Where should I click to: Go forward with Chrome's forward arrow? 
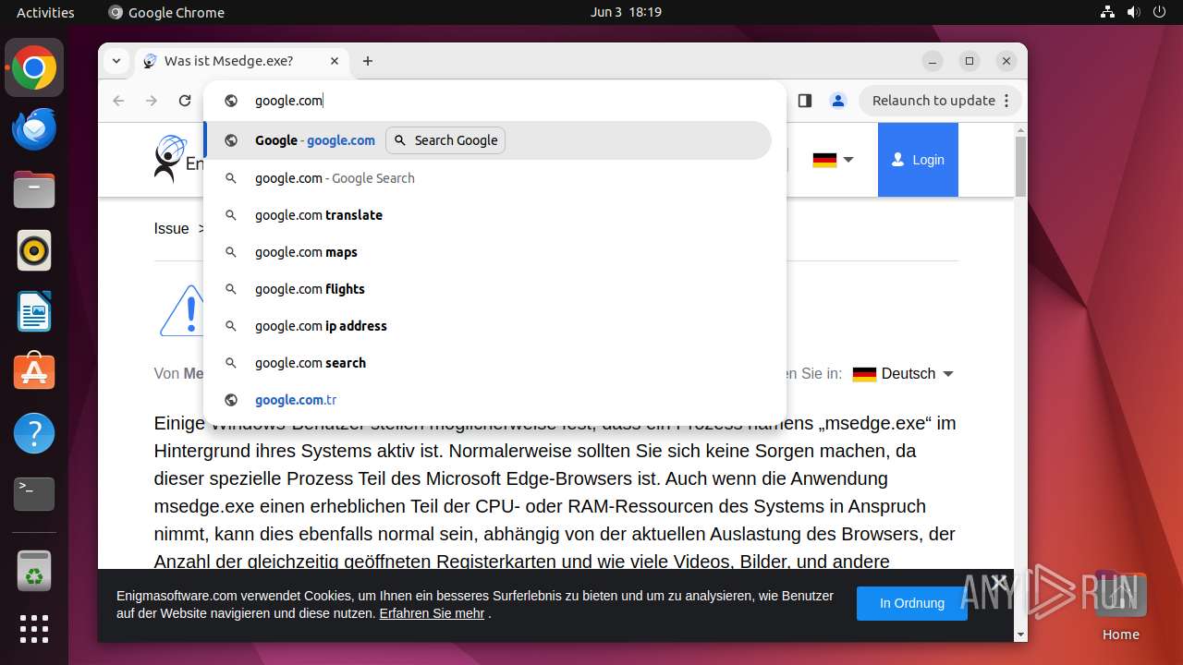pyautogui.click(x=152, y=101)
